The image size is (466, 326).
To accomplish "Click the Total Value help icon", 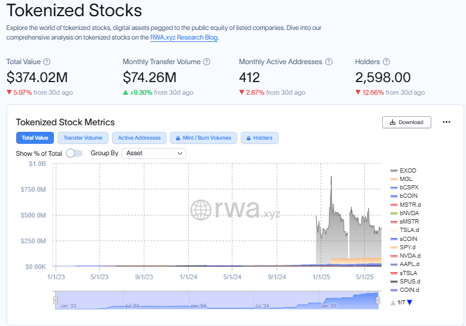I will (x=47, y=62).
